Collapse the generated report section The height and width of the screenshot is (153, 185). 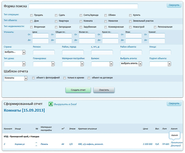click(x=174, y=104)
